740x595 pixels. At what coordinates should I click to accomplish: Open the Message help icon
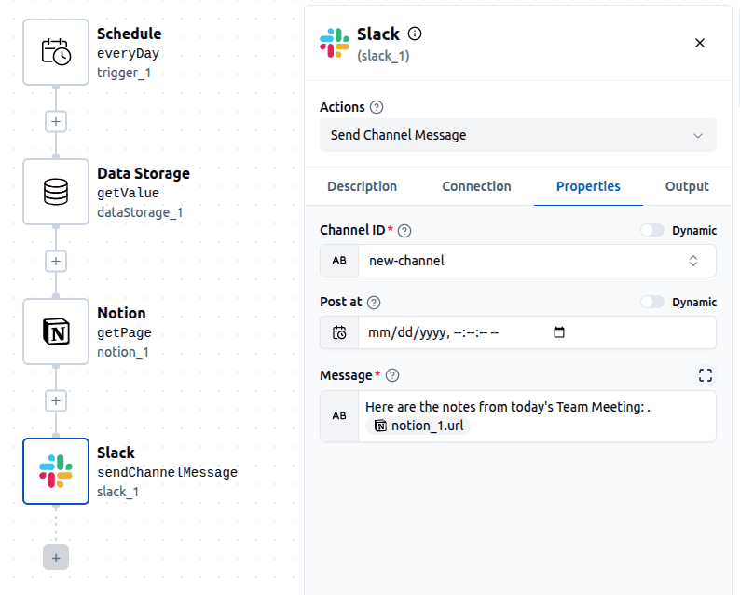(392, 375)
